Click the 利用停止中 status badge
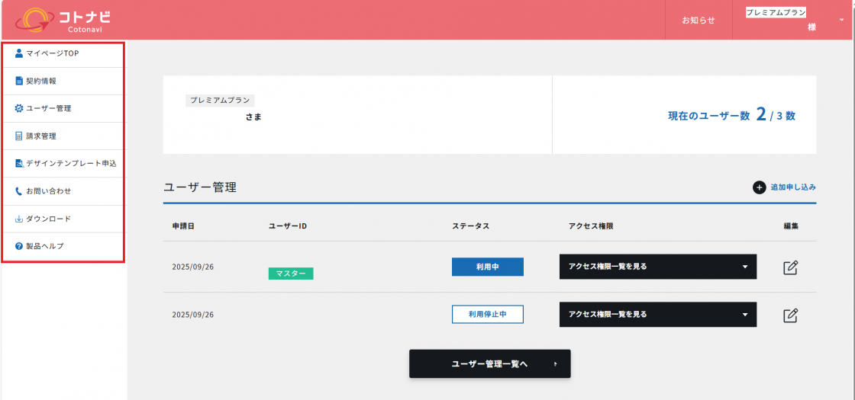Screen dimensions: 855x400 click(487, 315)
